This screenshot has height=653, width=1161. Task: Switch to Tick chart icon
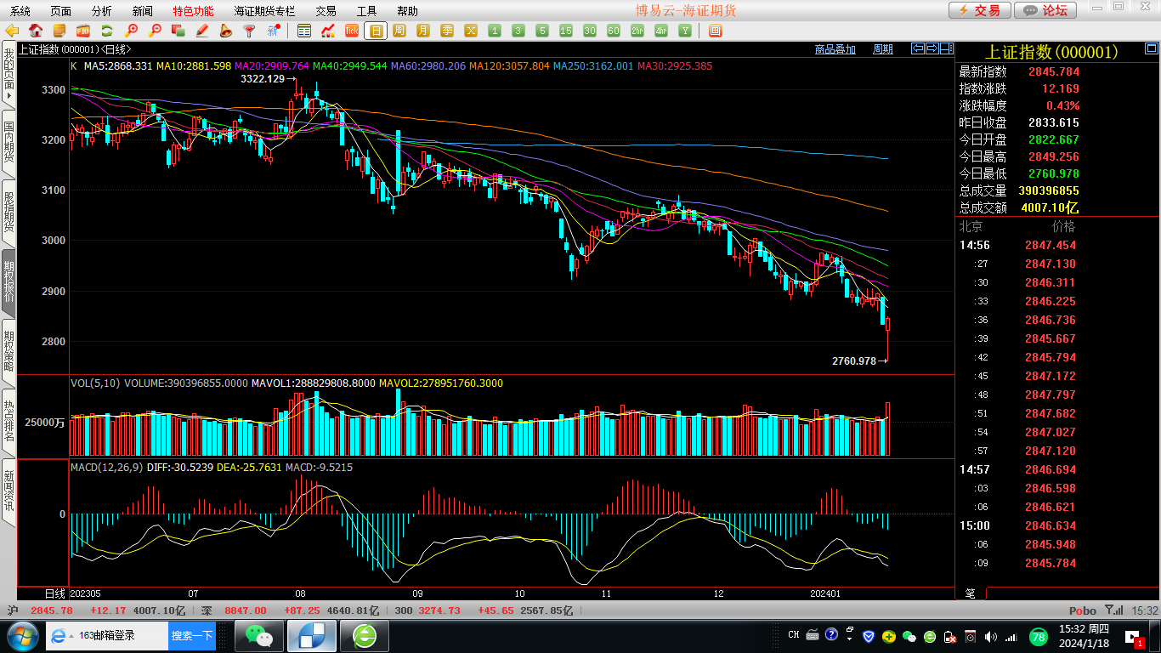tap(352, 31)
